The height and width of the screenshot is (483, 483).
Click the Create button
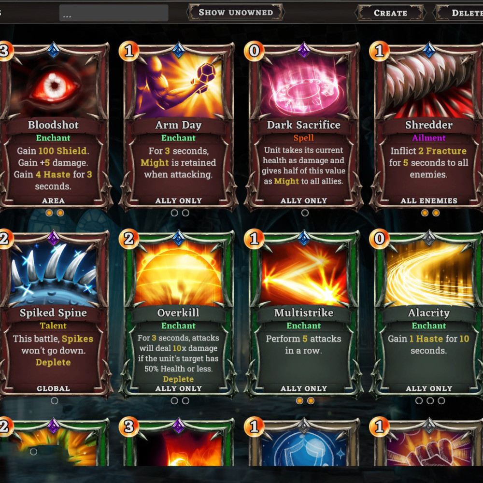pyautogui.click(x=390, y=13)
